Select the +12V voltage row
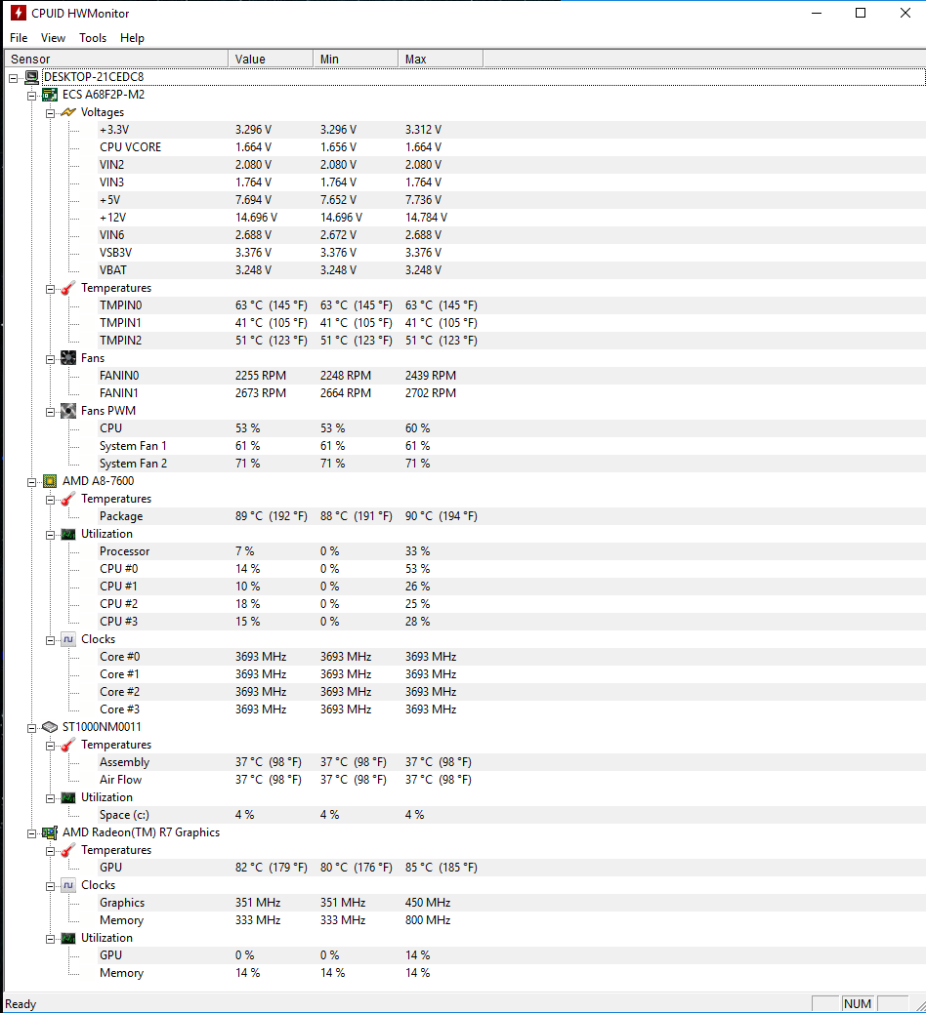This screenshot has width=926, height=1013. tap(512, 218)
